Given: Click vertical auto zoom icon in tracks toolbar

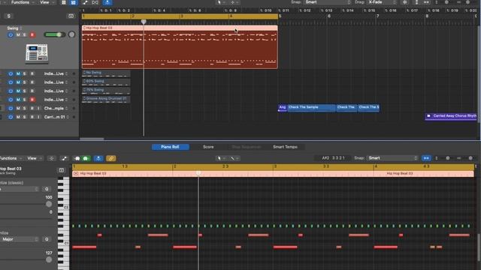Looking at the screenshot, I should coord(416,2).
